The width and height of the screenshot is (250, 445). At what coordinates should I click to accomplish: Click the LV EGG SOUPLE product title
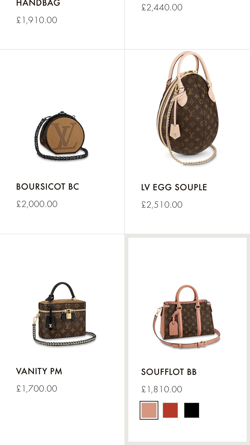[174, 187]
